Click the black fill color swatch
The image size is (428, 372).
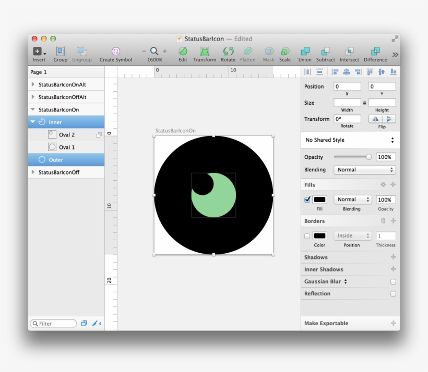click(319, 200)
